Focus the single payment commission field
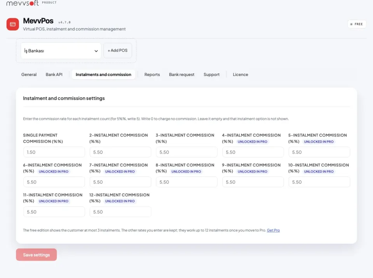Viewport: 373px width, 278px height. pos(54,152)
